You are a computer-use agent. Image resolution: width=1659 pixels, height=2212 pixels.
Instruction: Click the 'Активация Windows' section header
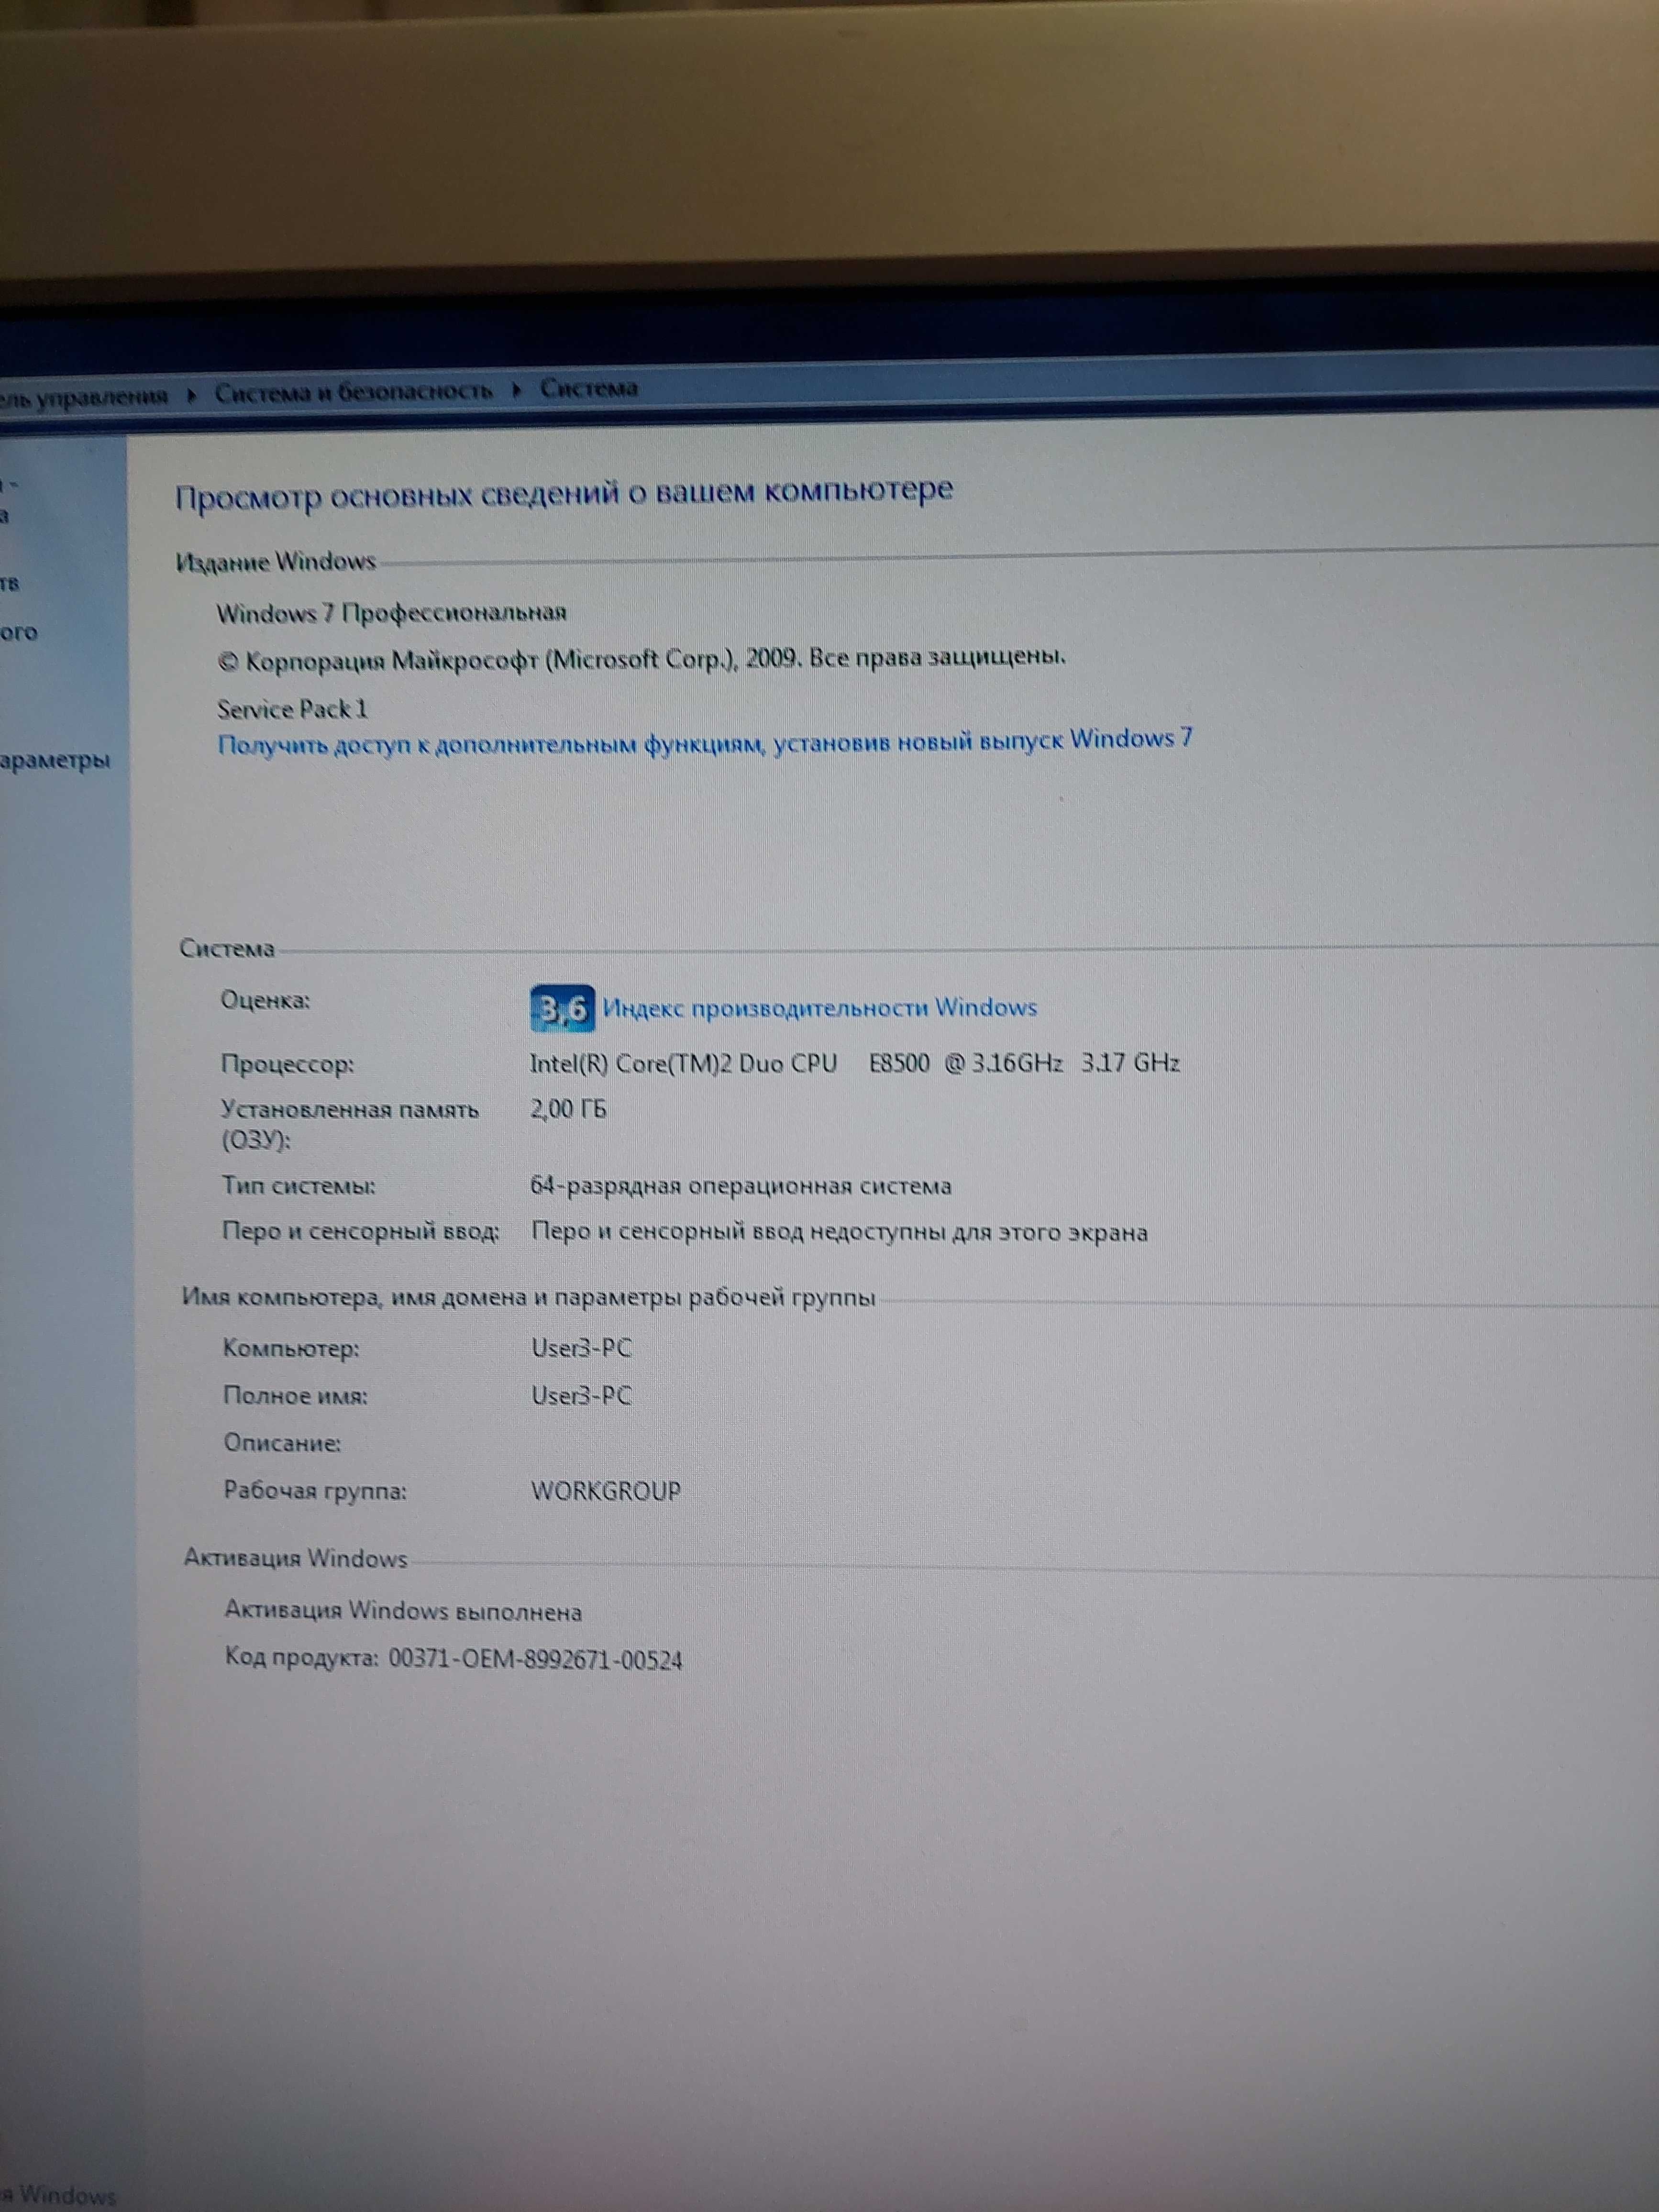(x=296, y=1558)
